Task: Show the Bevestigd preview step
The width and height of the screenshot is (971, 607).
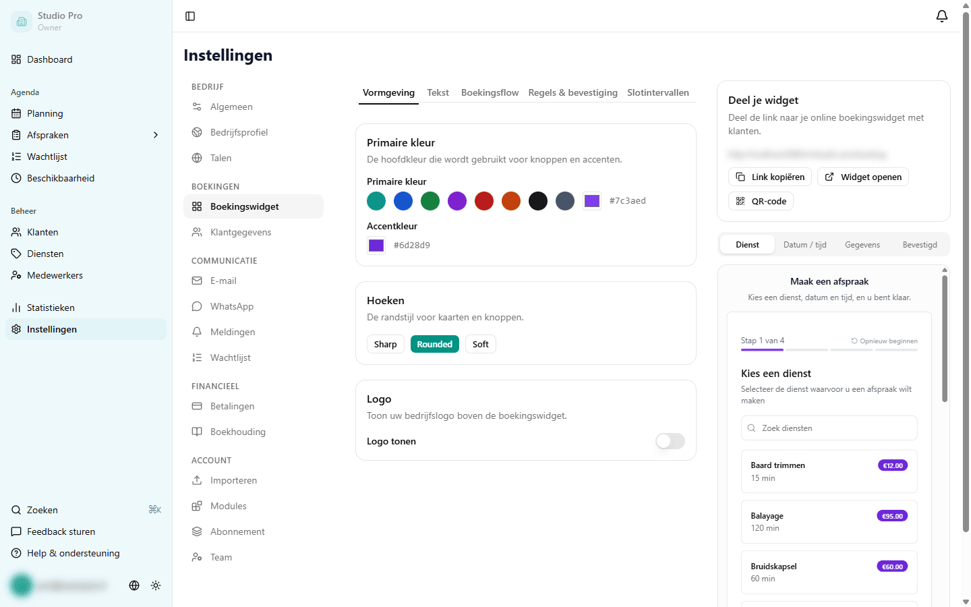Action: click(x=920, y=245)
